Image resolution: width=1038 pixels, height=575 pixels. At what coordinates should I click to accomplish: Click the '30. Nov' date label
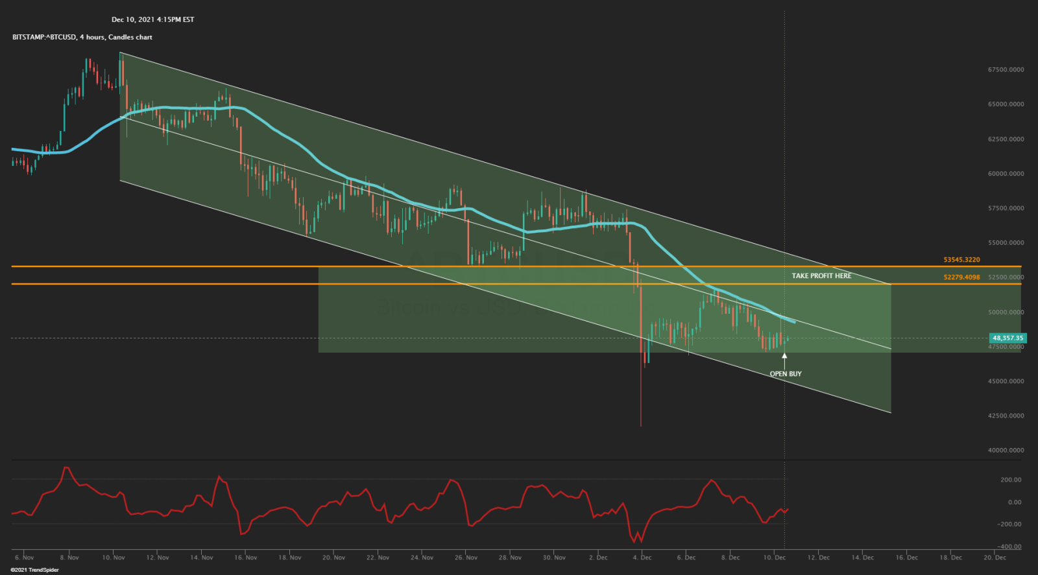tap(555, 557)
